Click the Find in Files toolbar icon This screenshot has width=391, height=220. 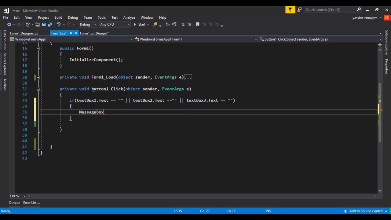155,24
